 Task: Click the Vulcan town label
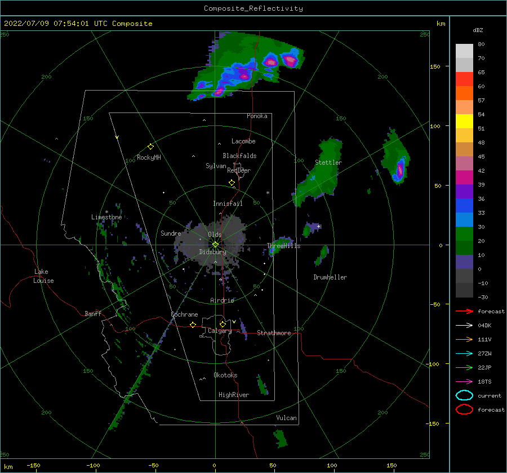coord(287,418)
